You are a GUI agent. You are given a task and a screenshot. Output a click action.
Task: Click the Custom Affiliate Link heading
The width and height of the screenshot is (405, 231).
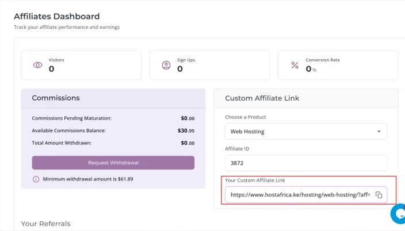262,98
